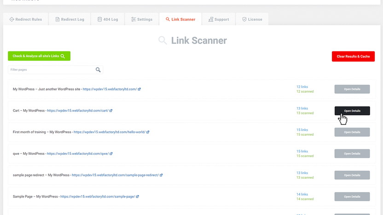Image resolution: width=383 pixels, height=215 pixels.
Task: Click external link icon beside hello-world URL
Action: coord(148,132)
